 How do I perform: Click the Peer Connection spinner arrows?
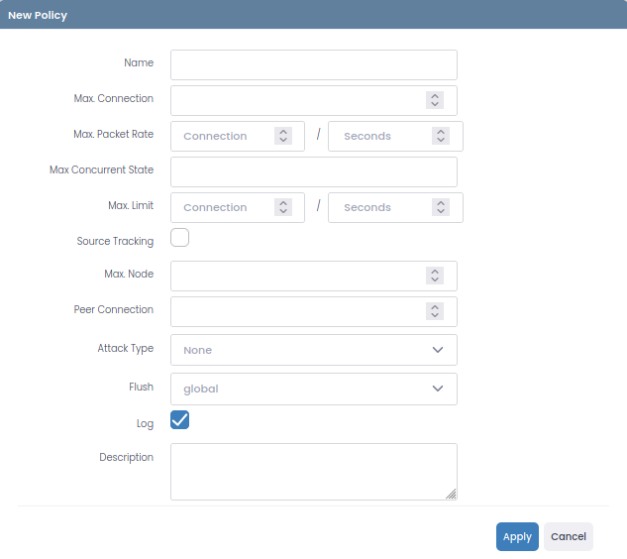click(435, 311)
